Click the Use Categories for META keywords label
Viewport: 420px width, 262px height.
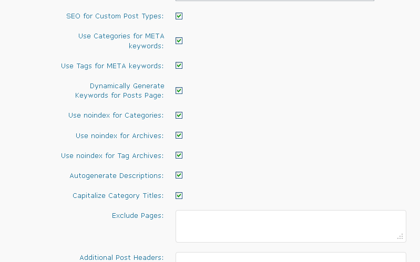[x=121, y=41]
